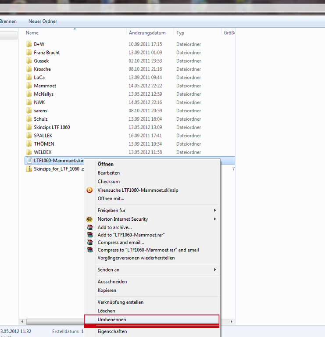
Task: Click the horizontal scrollbar left arrow
Action: [x=22, y=322]
